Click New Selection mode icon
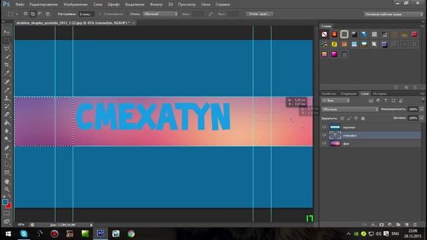This screenshot has height=240, width=427. (x=25, y=14)
